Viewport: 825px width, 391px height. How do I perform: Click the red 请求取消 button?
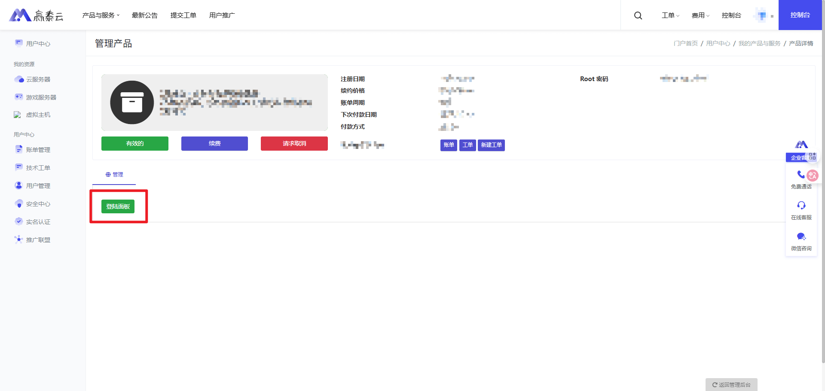[294, 144]
